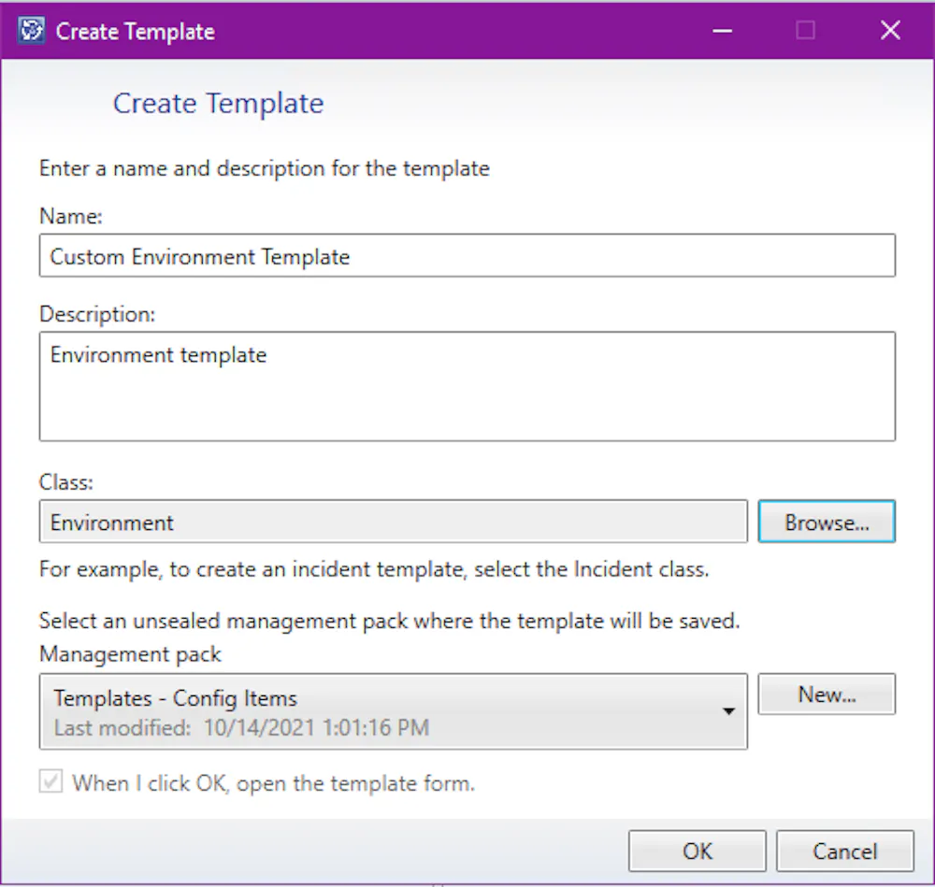Open class picker with Browse button

tap(827, 522)
